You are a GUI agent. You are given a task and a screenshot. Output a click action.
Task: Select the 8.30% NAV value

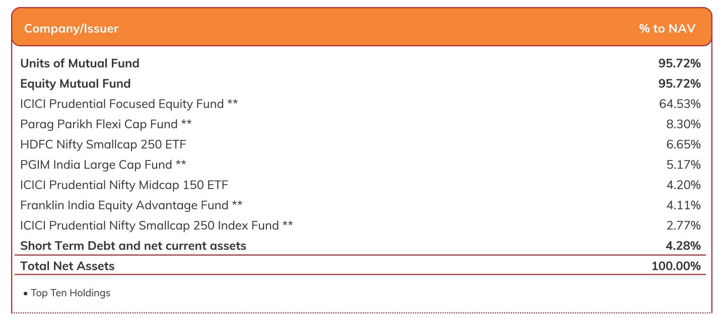[683, 124]
